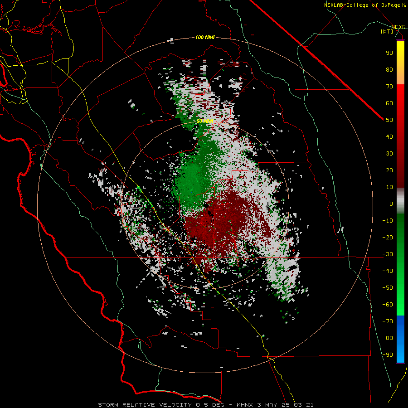Screen dimensions: 408x408
Task: Click the 0 knot scale label
Action: [x=391, y=204]
